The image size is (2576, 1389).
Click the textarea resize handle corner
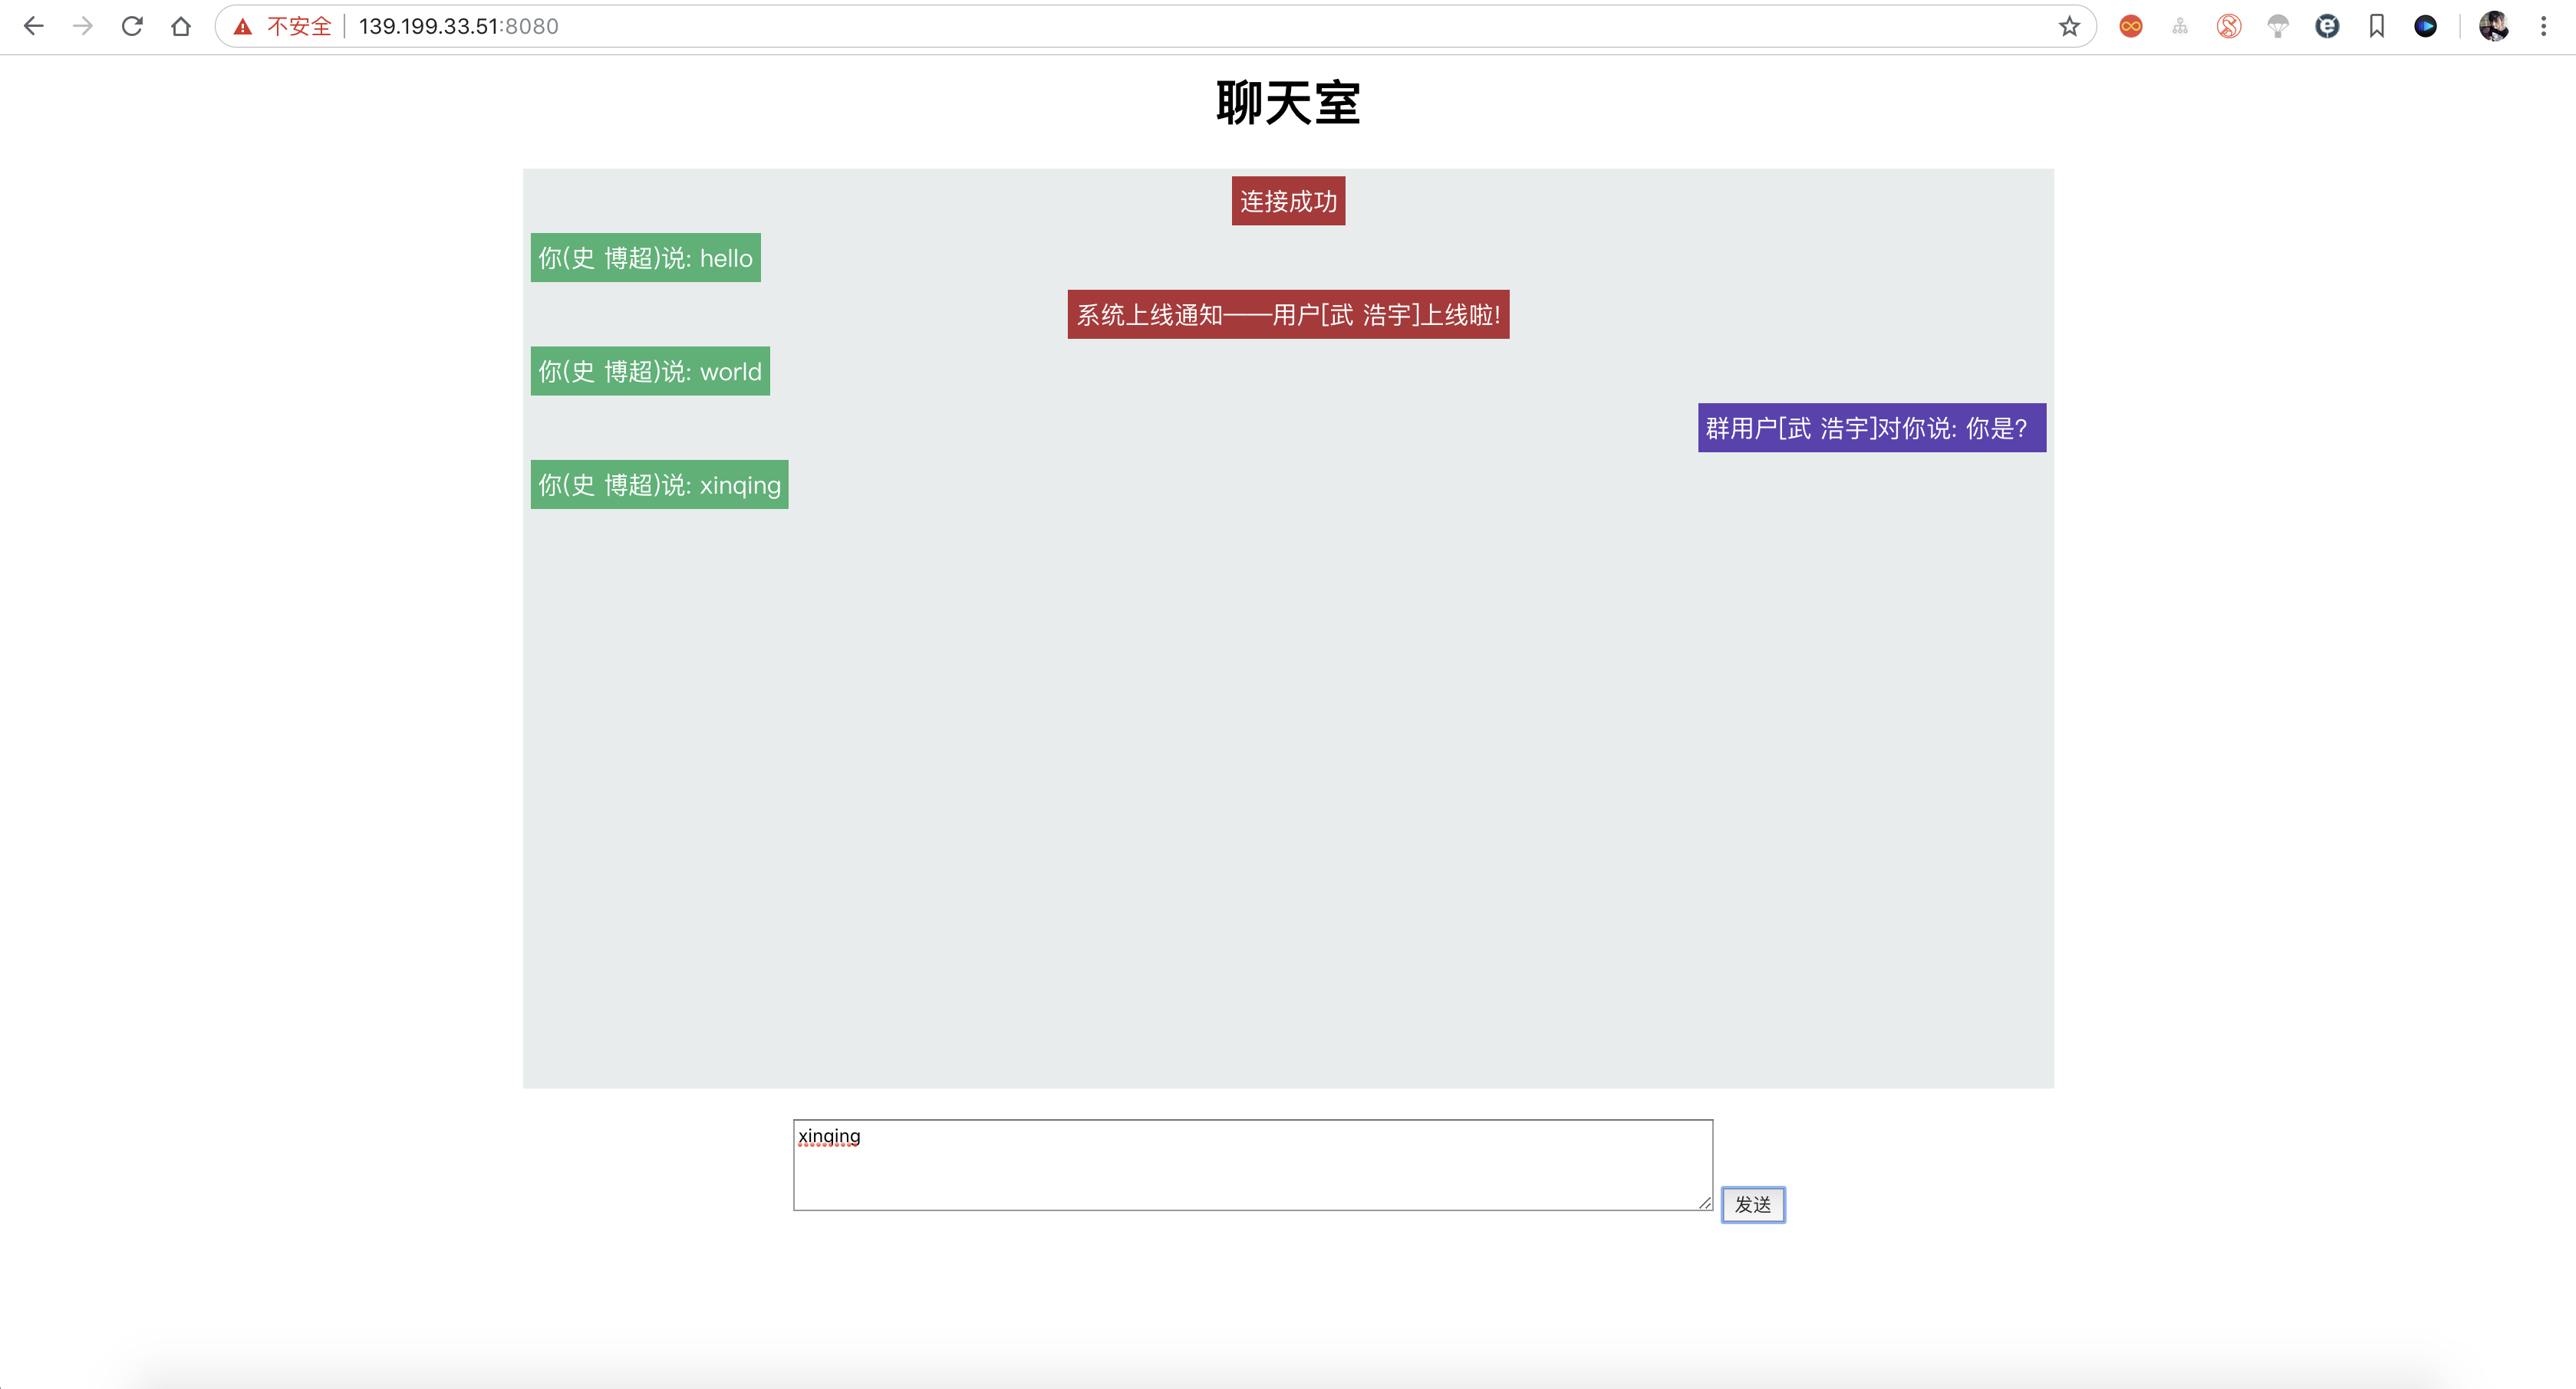tap(1705, 1203)
